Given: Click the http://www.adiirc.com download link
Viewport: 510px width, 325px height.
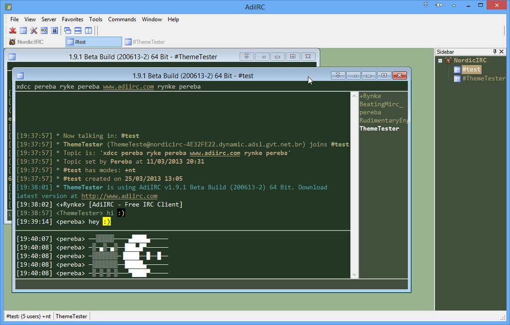Looking at the screenshot, I should 119,196.
